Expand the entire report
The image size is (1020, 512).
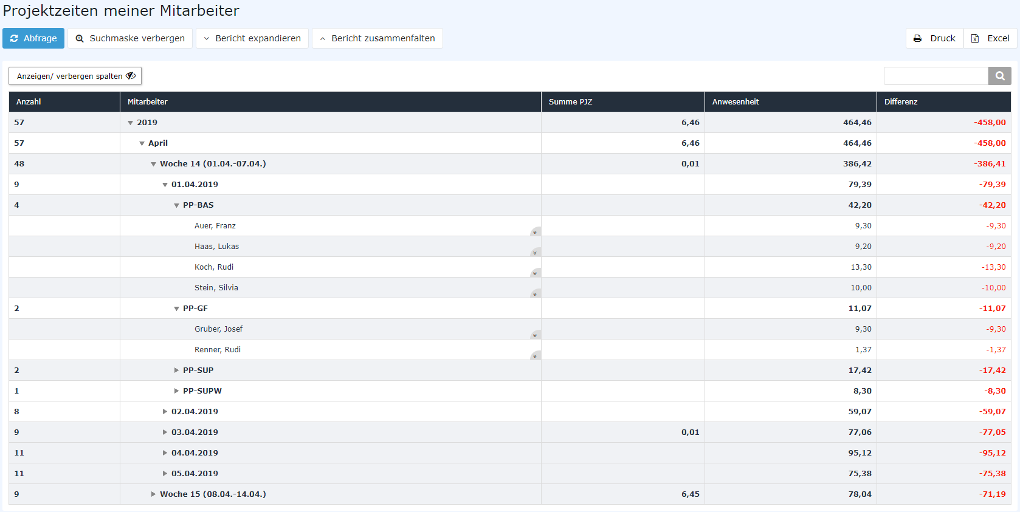pos(252,38)
